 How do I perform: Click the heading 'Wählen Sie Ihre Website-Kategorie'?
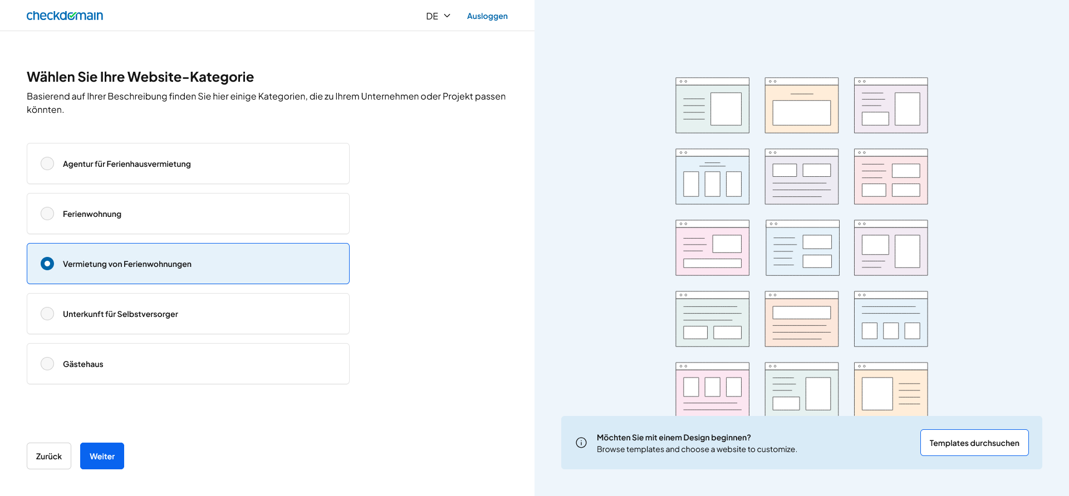140,77
